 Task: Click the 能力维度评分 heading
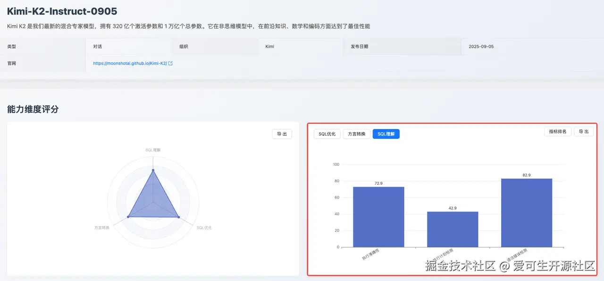(33, 109)
